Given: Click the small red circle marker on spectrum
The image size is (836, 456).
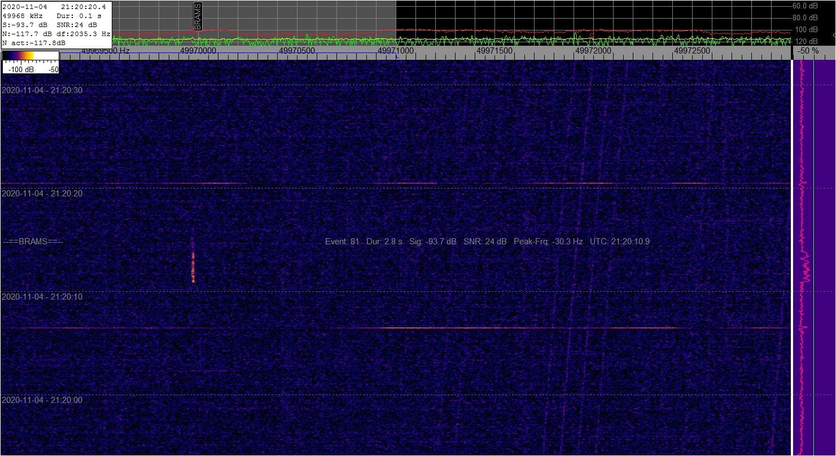Looking at the screenshot, I should tap(591, 35).
